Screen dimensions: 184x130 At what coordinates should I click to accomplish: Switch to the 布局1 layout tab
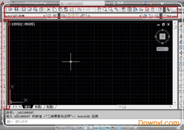(x=38, y=107)
